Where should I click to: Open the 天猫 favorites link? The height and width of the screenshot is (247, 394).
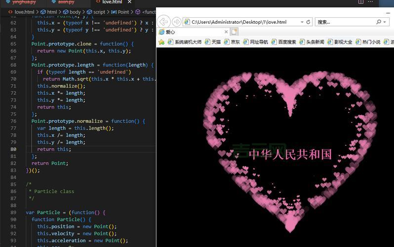coord(216,42)
